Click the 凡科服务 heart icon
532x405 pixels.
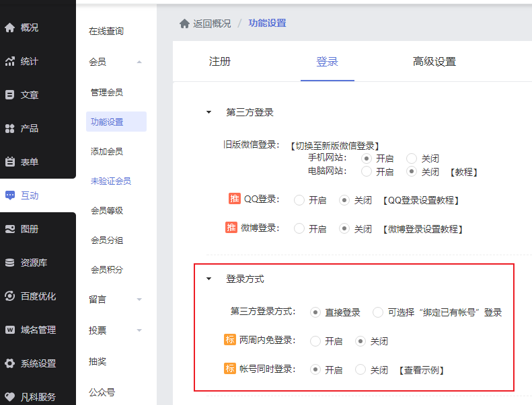point(10,397)
